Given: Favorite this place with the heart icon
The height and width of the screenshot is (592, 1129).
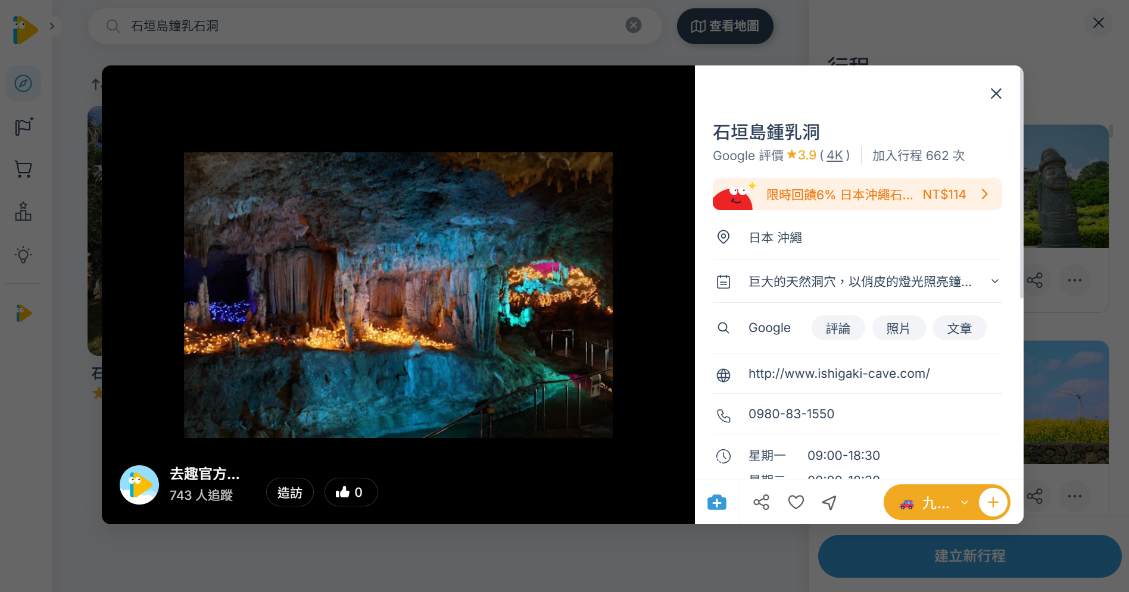Looking at the screenshot, I should [x=796, y=503].
